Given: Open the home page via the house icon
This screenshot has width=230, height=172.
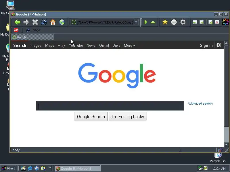Looking at the screenshot, I should pos(53,22).
